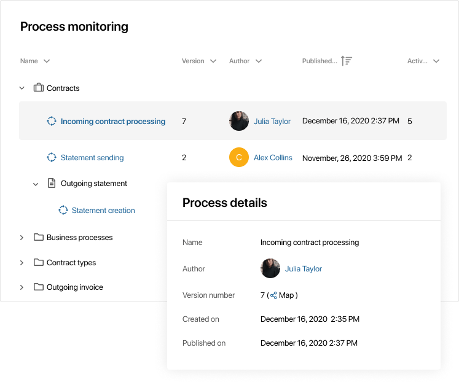Collapse the Contracts group
This screenshot has width=459, height=385.
coord(22,88)
